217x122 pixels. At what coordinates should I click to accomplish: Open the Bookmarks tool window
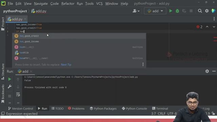click(x=3, y=94)
